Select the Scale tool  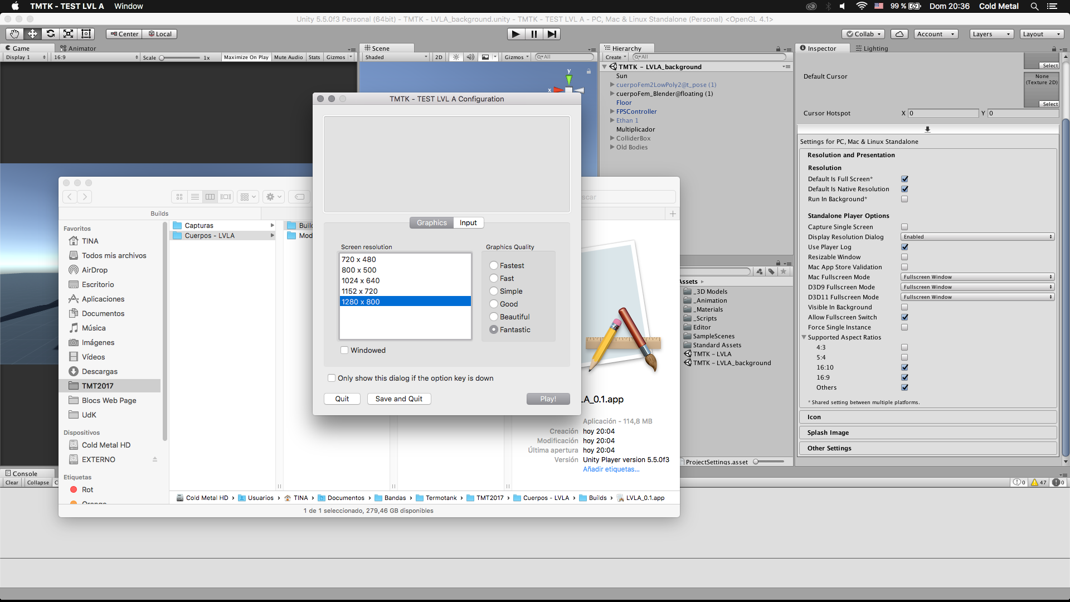tap(69, 34)
